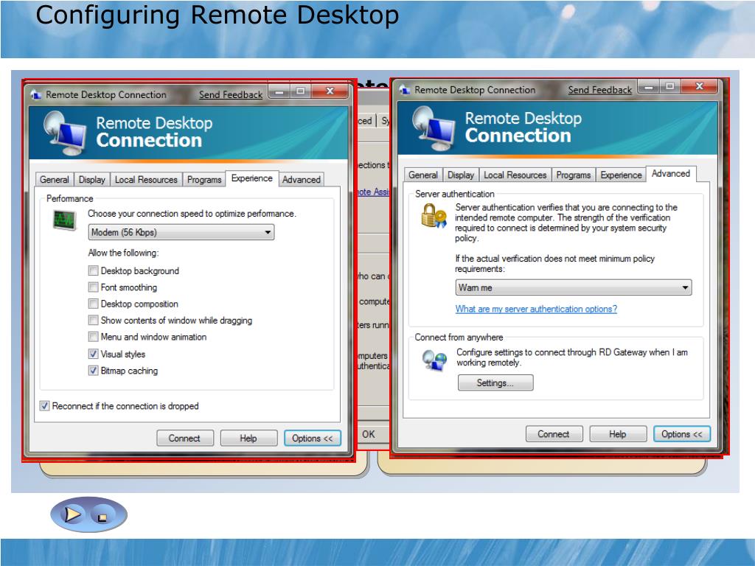Click Connect button in left window
Image resolution: width=755 pixels, height=566 pixels.
184,438
